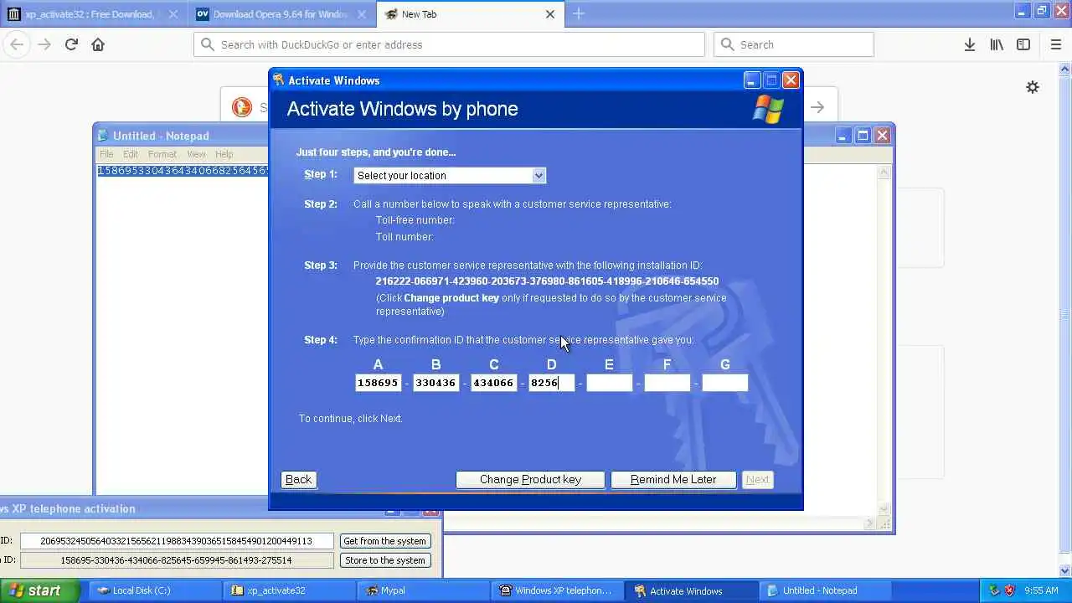
Task: Click the browser address bar
Action: pos(449,44)
